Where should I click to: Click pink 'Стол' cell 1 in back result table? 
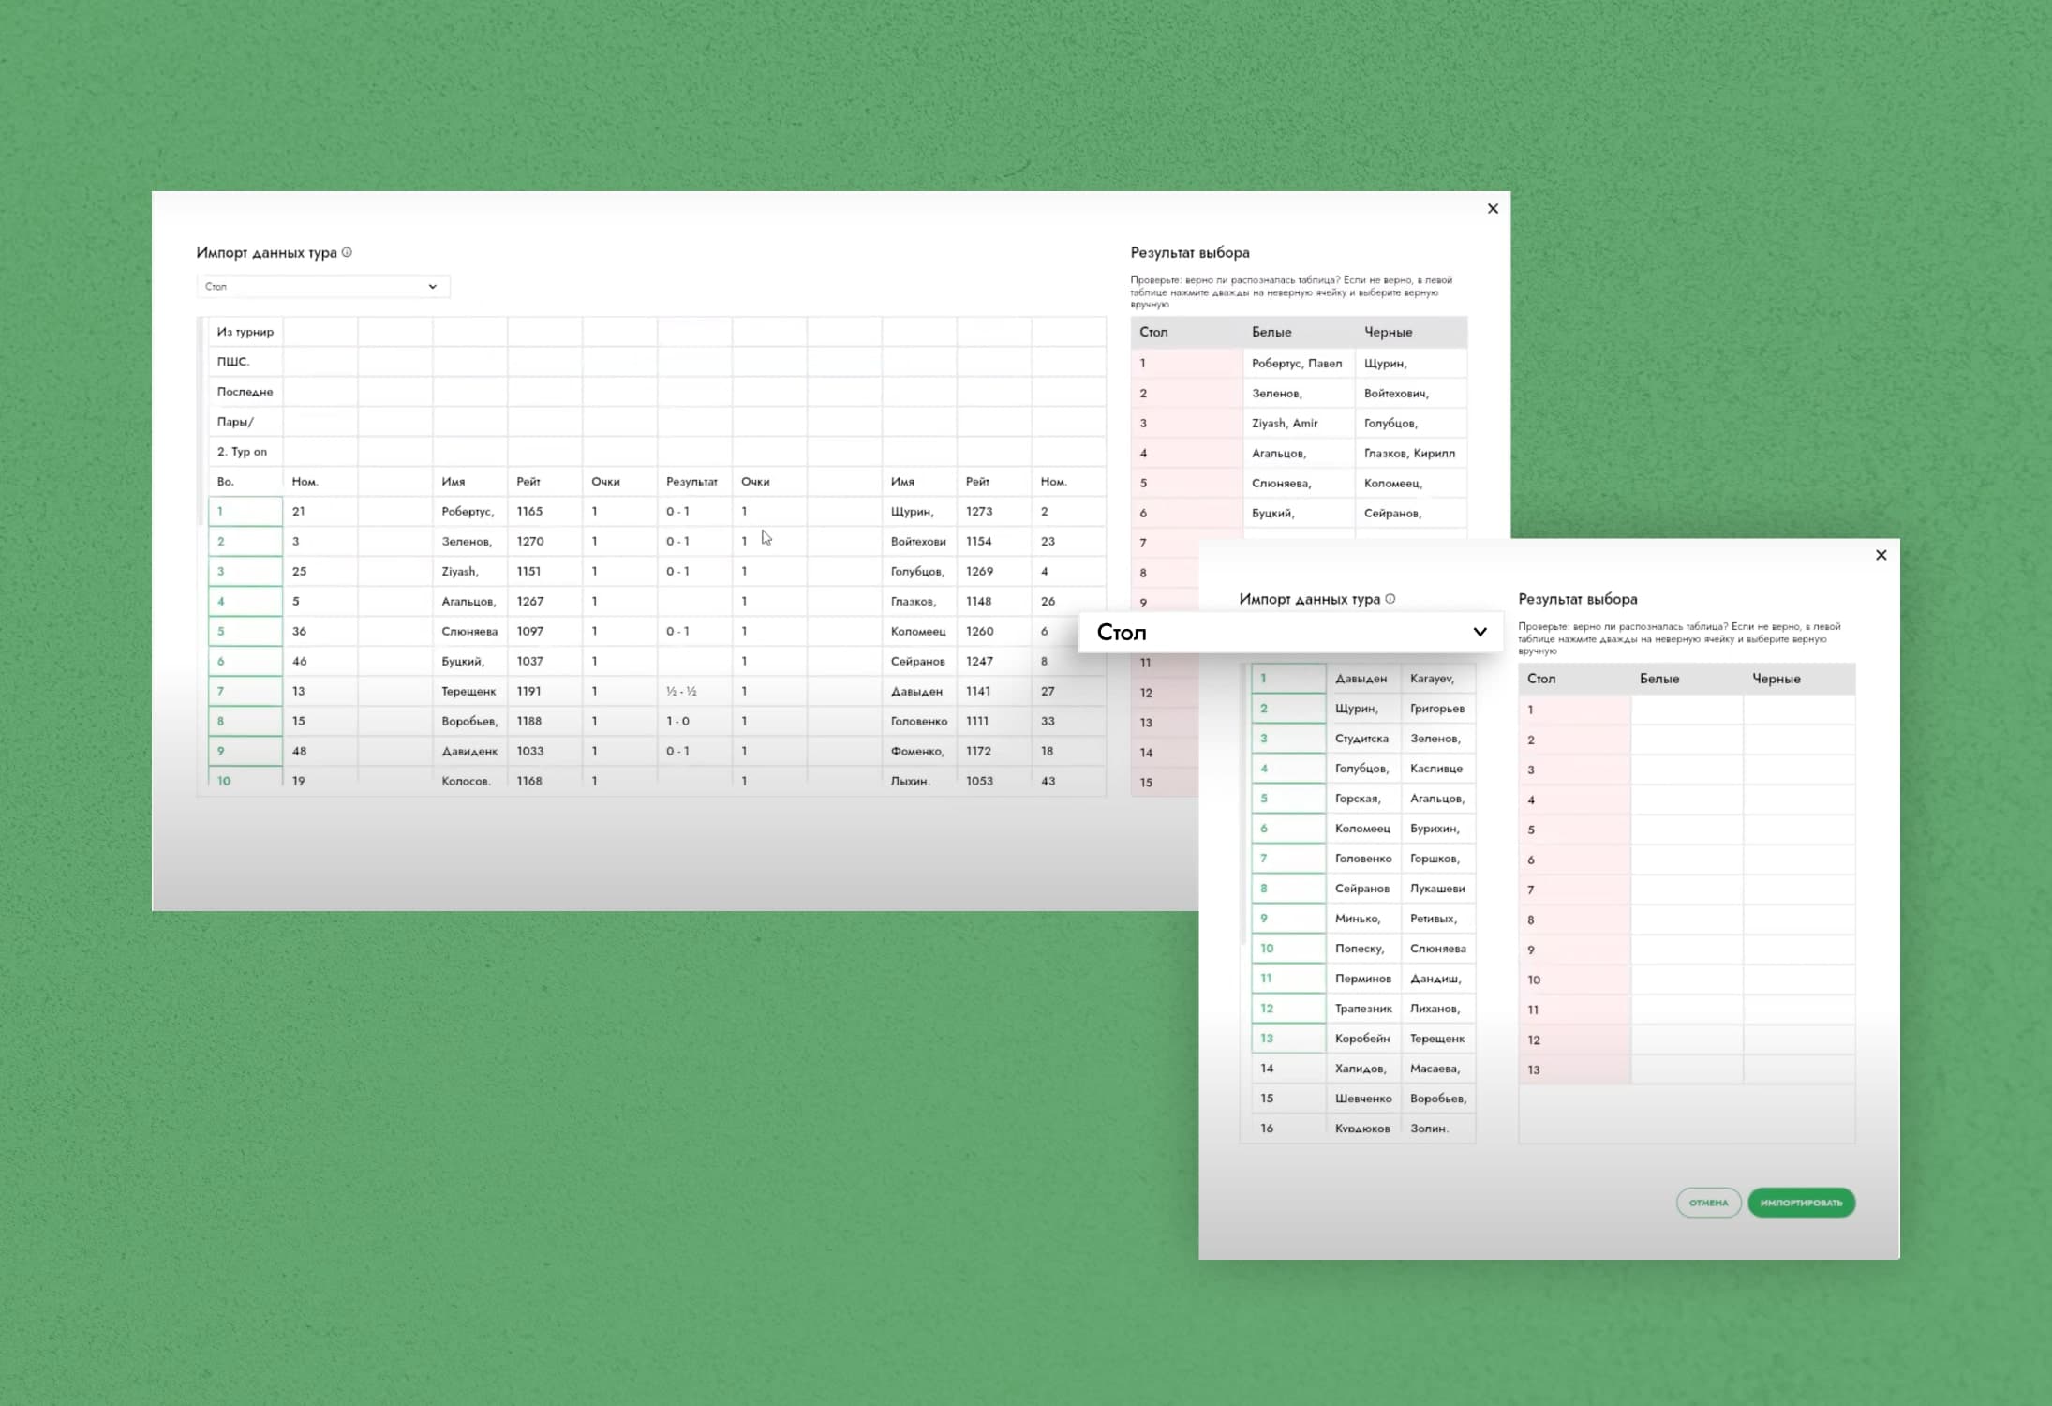tap(1186, 364)
